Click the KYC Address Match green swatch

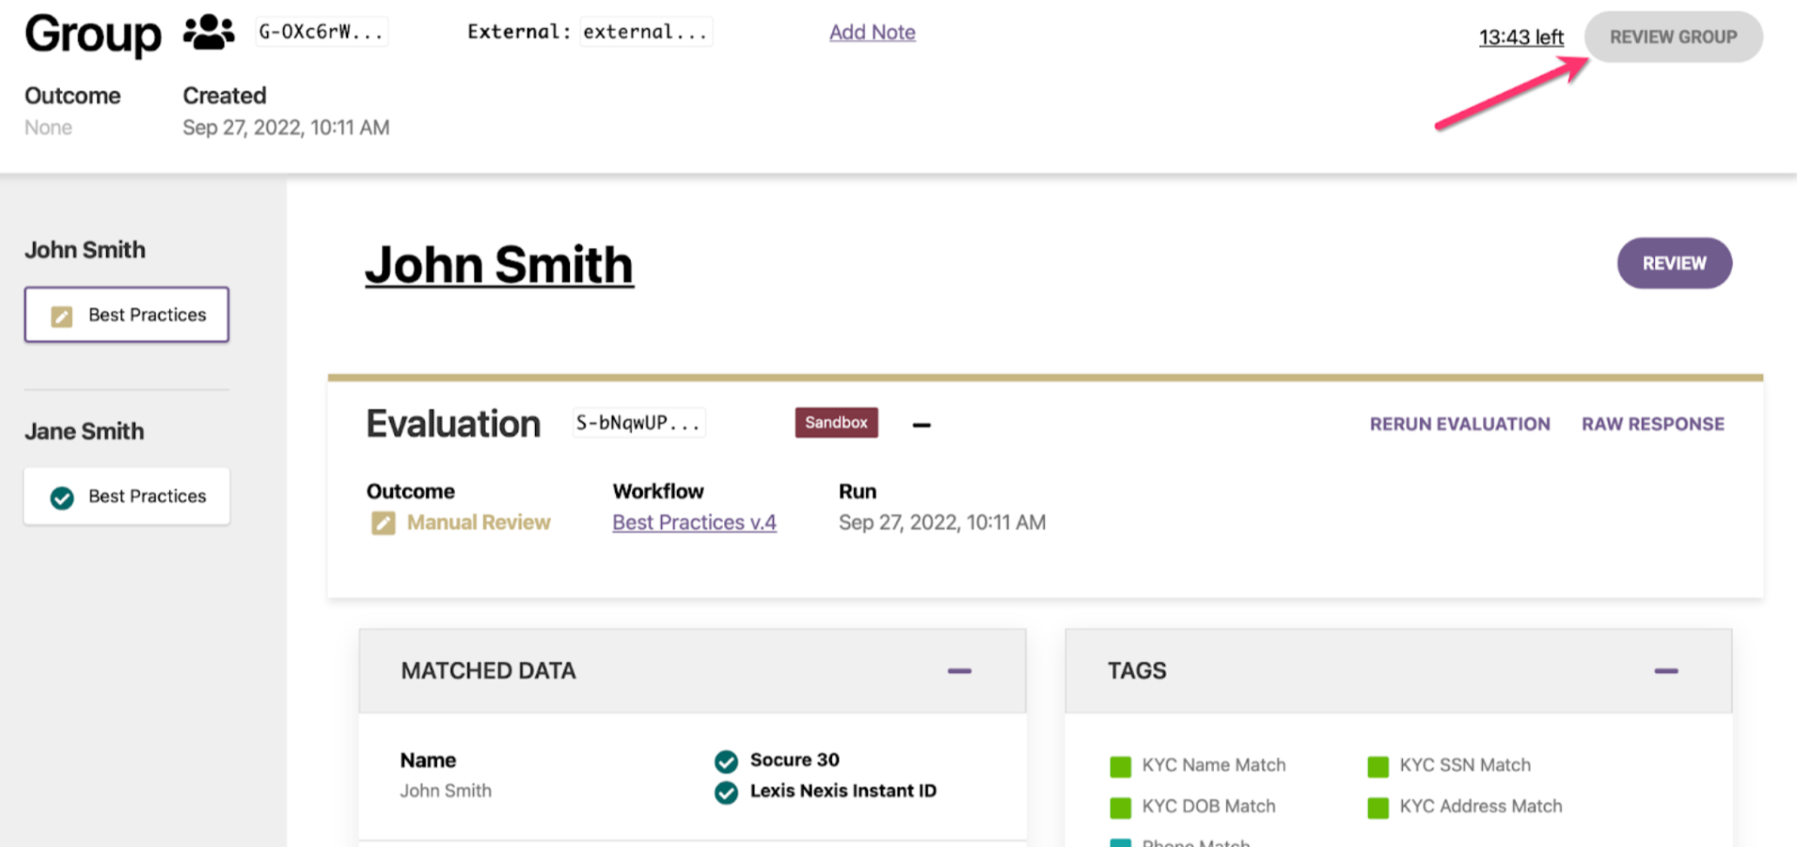1378,807
